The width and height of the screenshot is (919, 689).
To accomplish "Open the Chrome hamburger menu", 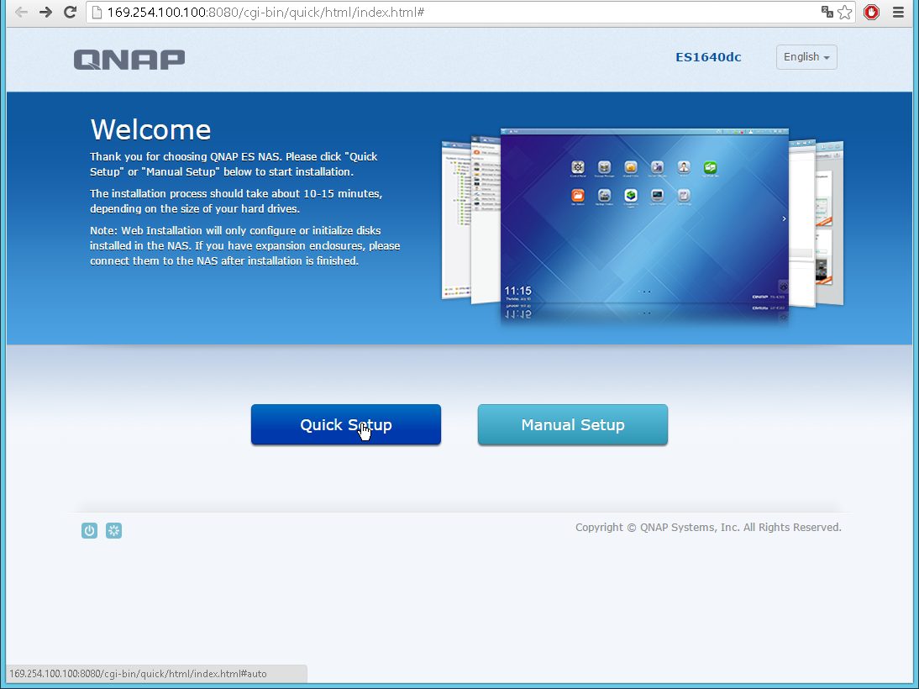I will click(899, 12).
